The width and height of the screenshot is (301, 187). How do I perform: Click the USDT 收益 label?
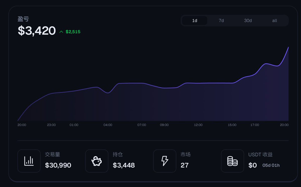coord(261,155)
